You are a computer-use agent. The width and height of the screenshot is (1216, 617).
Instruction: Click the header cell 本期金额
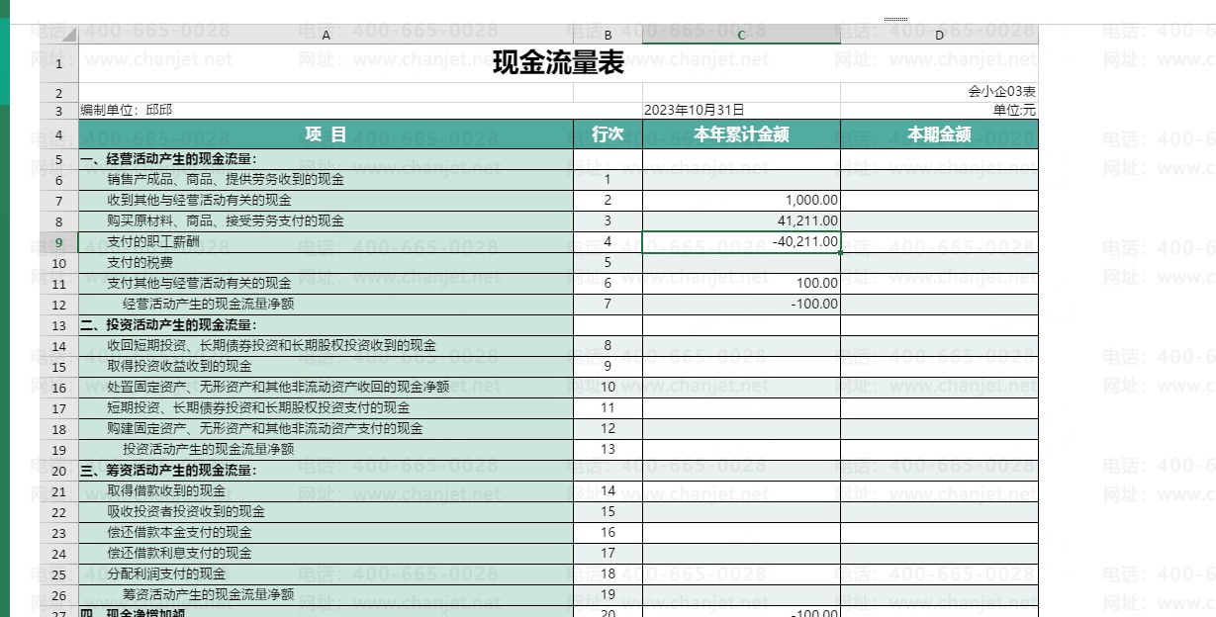point(939,134)
